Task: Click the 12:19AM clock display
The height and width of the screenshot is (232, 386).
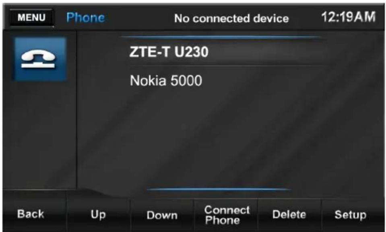Action: click(348, 17)
